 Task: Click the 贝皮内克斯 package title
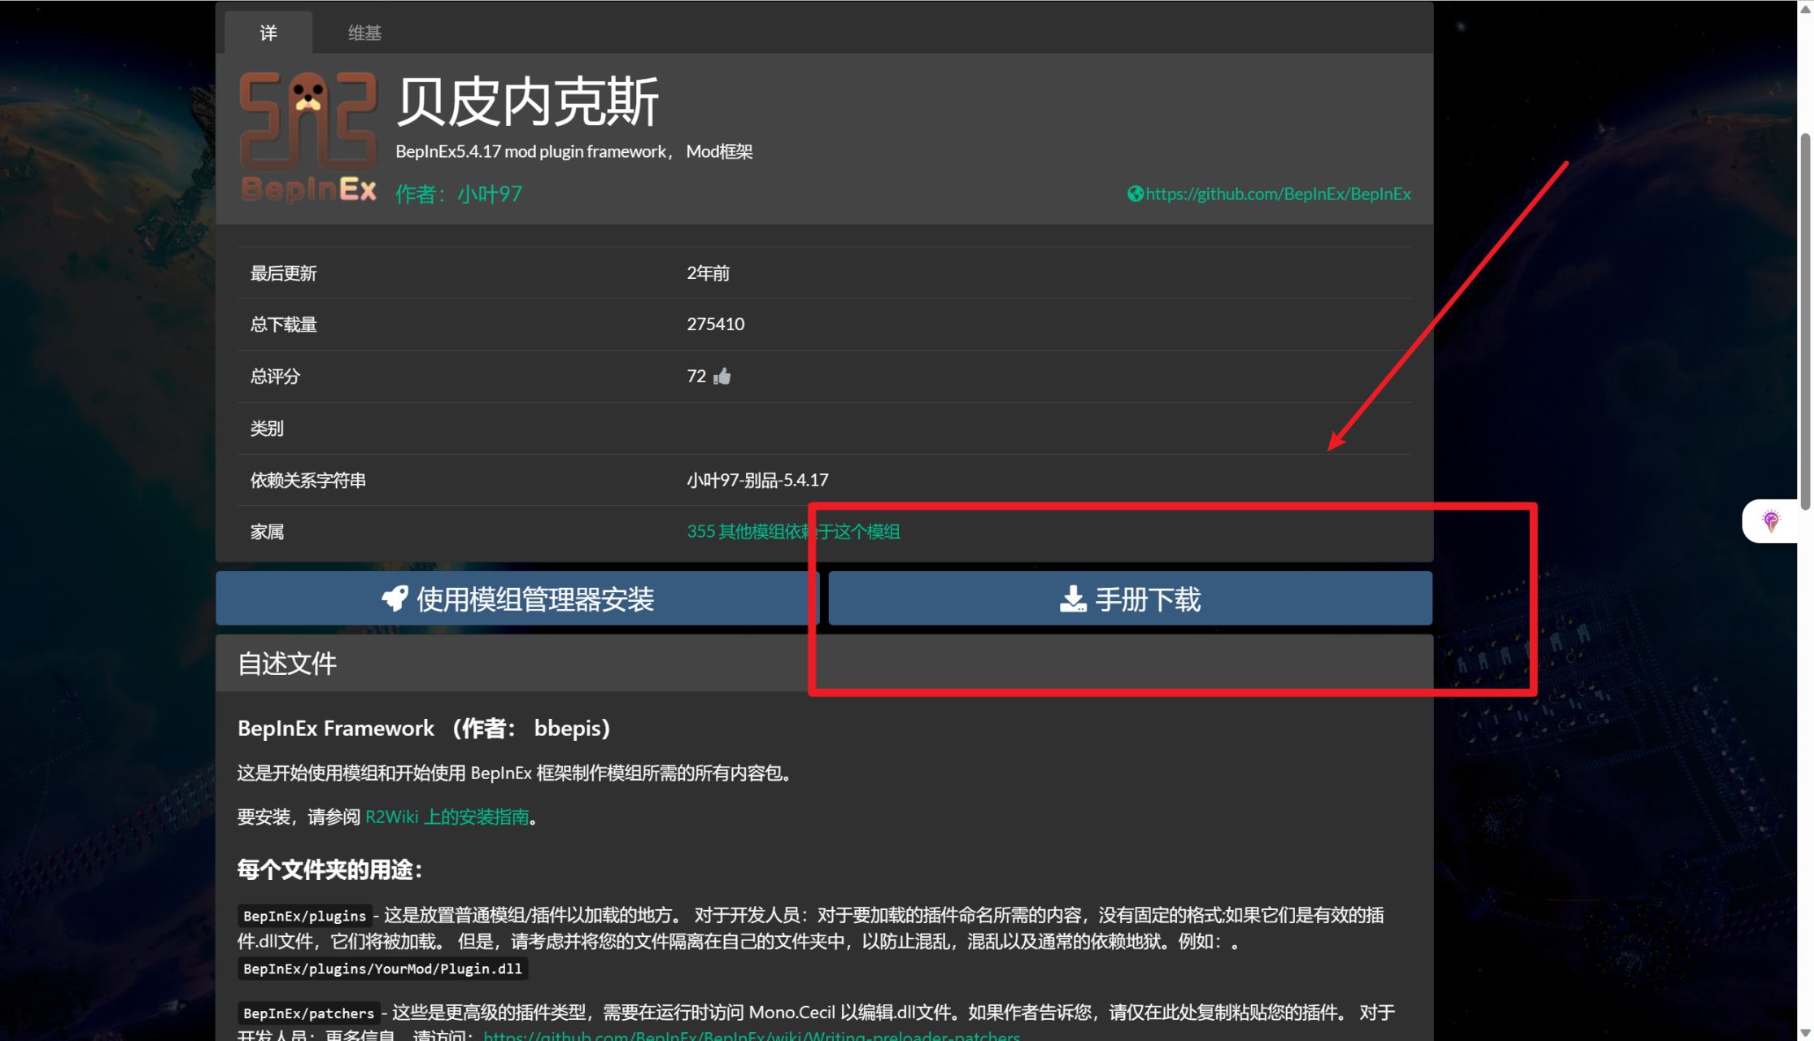click(527, 102)
